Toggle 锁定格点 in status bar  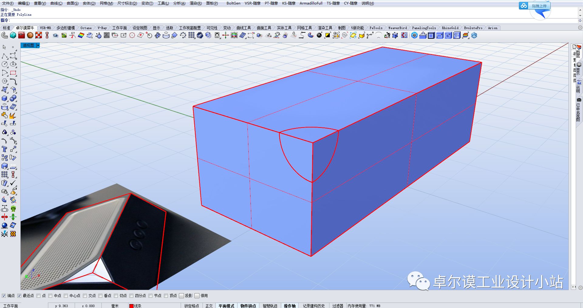192,306
